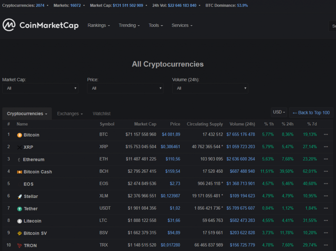Open the Volume (24h) filter dropdown

point(210,88)
